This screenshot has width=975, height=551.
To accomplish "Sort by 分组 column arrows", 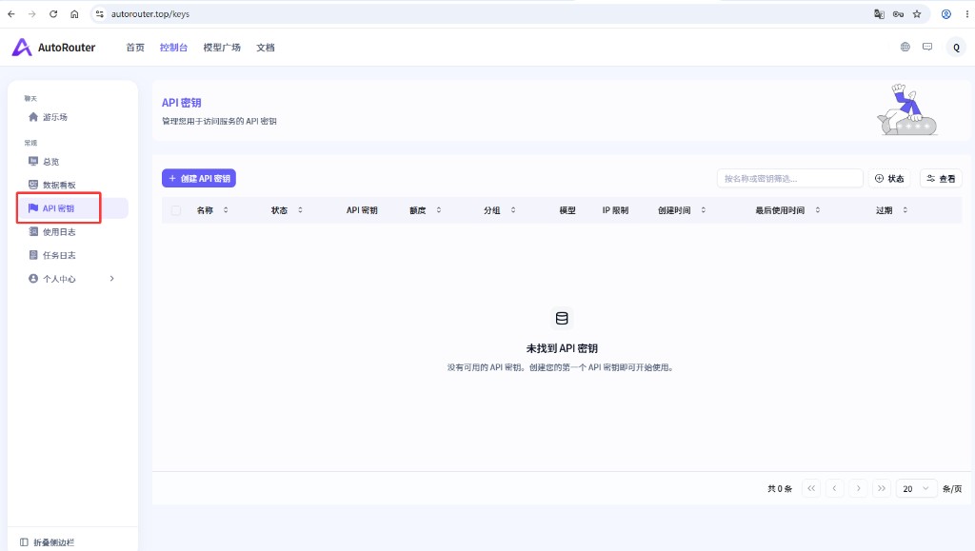I will click(513, 210).
